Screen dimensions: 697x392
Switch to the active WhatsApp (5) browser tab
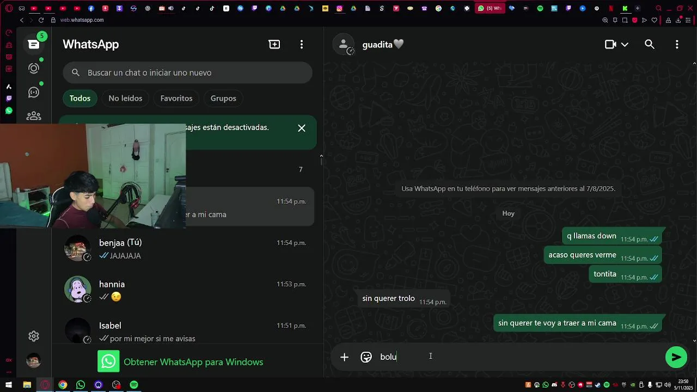pyautogui.click(x=490, y=8)
